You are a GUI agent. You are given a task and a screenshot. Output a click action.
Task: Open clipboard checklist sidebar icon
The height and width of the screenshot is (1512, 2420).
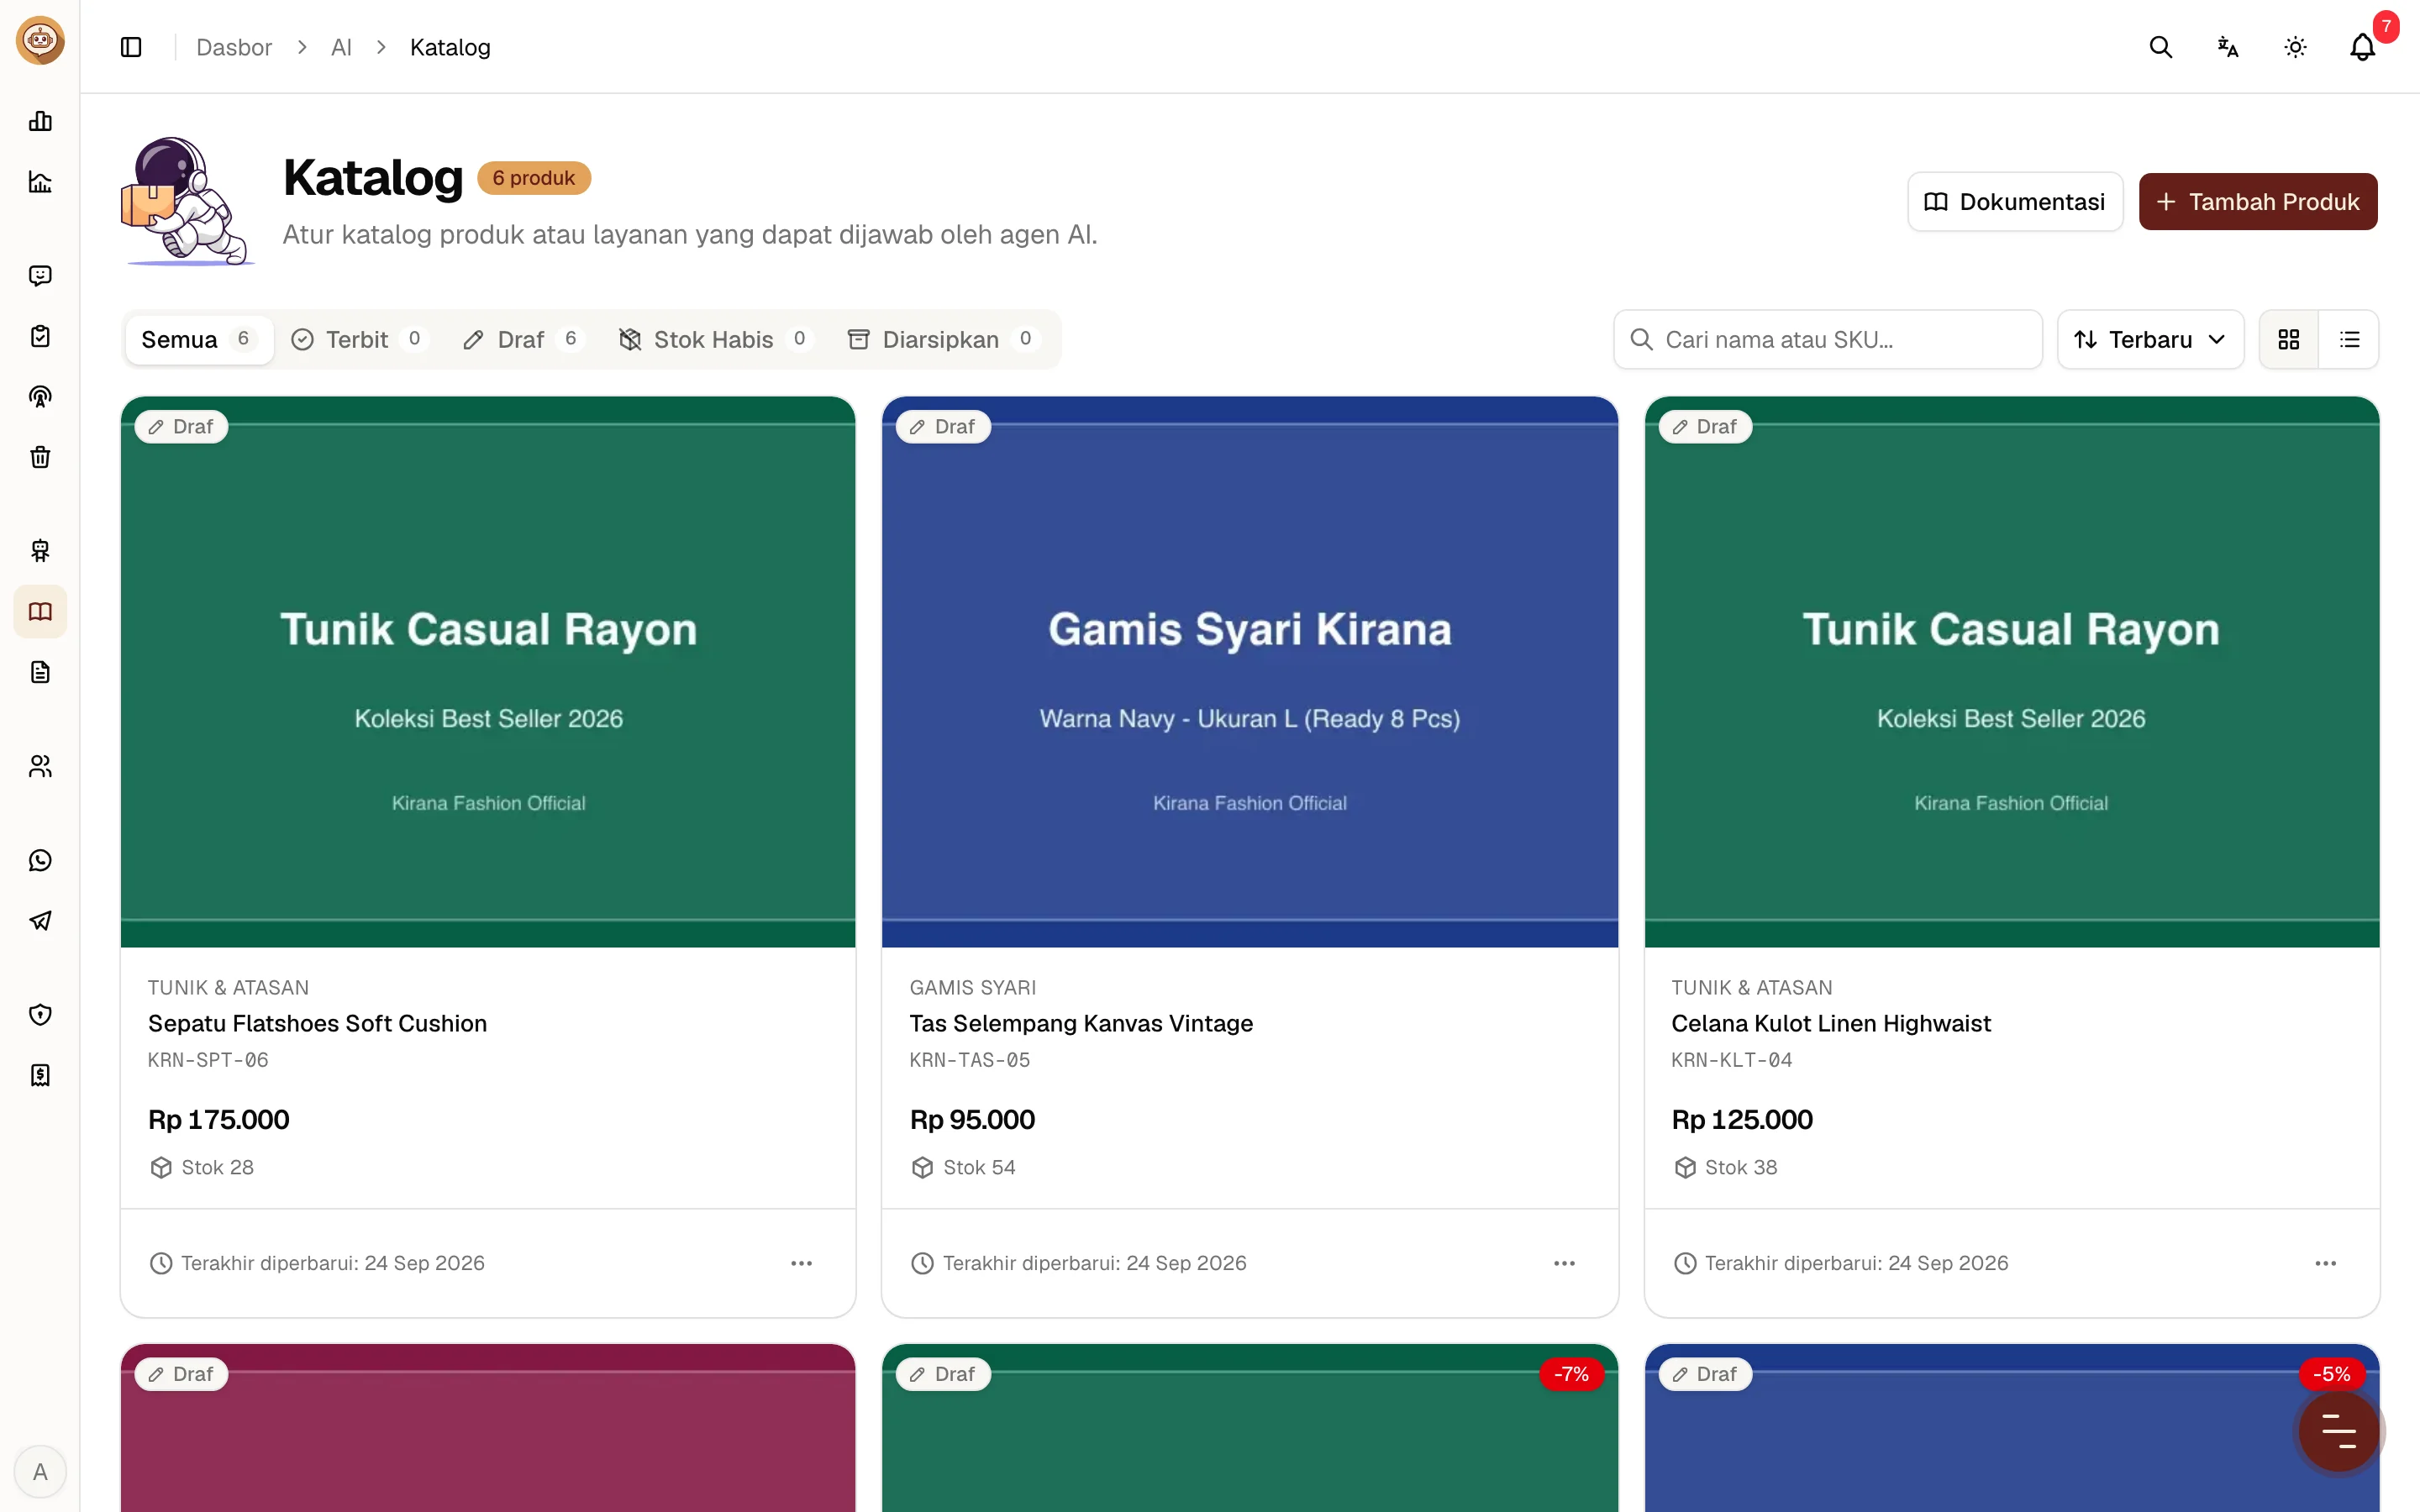40,336
